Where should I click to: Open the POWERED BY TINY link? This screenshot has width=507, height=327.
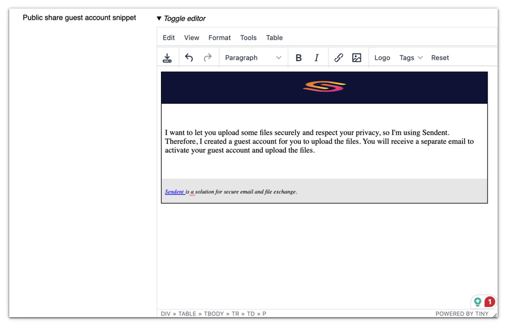coord(462,314)
